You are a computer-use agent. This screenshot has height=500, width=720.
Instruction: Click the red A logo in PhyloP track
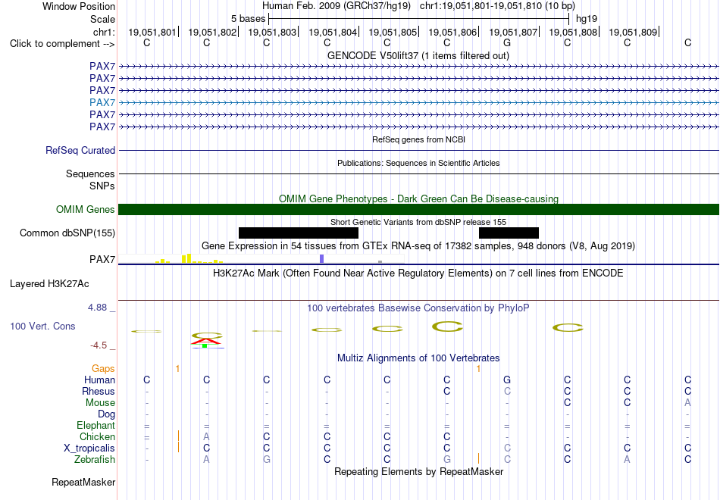[206, 341]
